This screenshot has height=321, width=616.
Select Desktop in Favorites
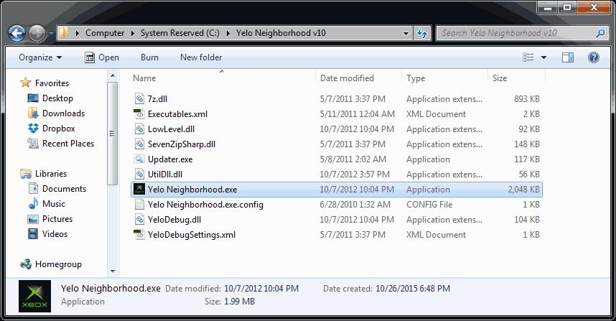[x=57, y=98]
